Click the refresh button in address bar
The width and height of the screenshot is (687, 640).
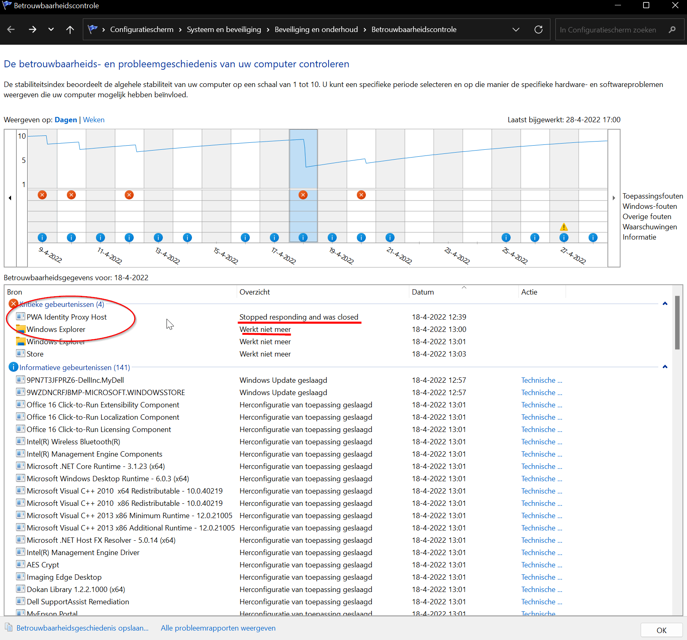tap(539, 30)
